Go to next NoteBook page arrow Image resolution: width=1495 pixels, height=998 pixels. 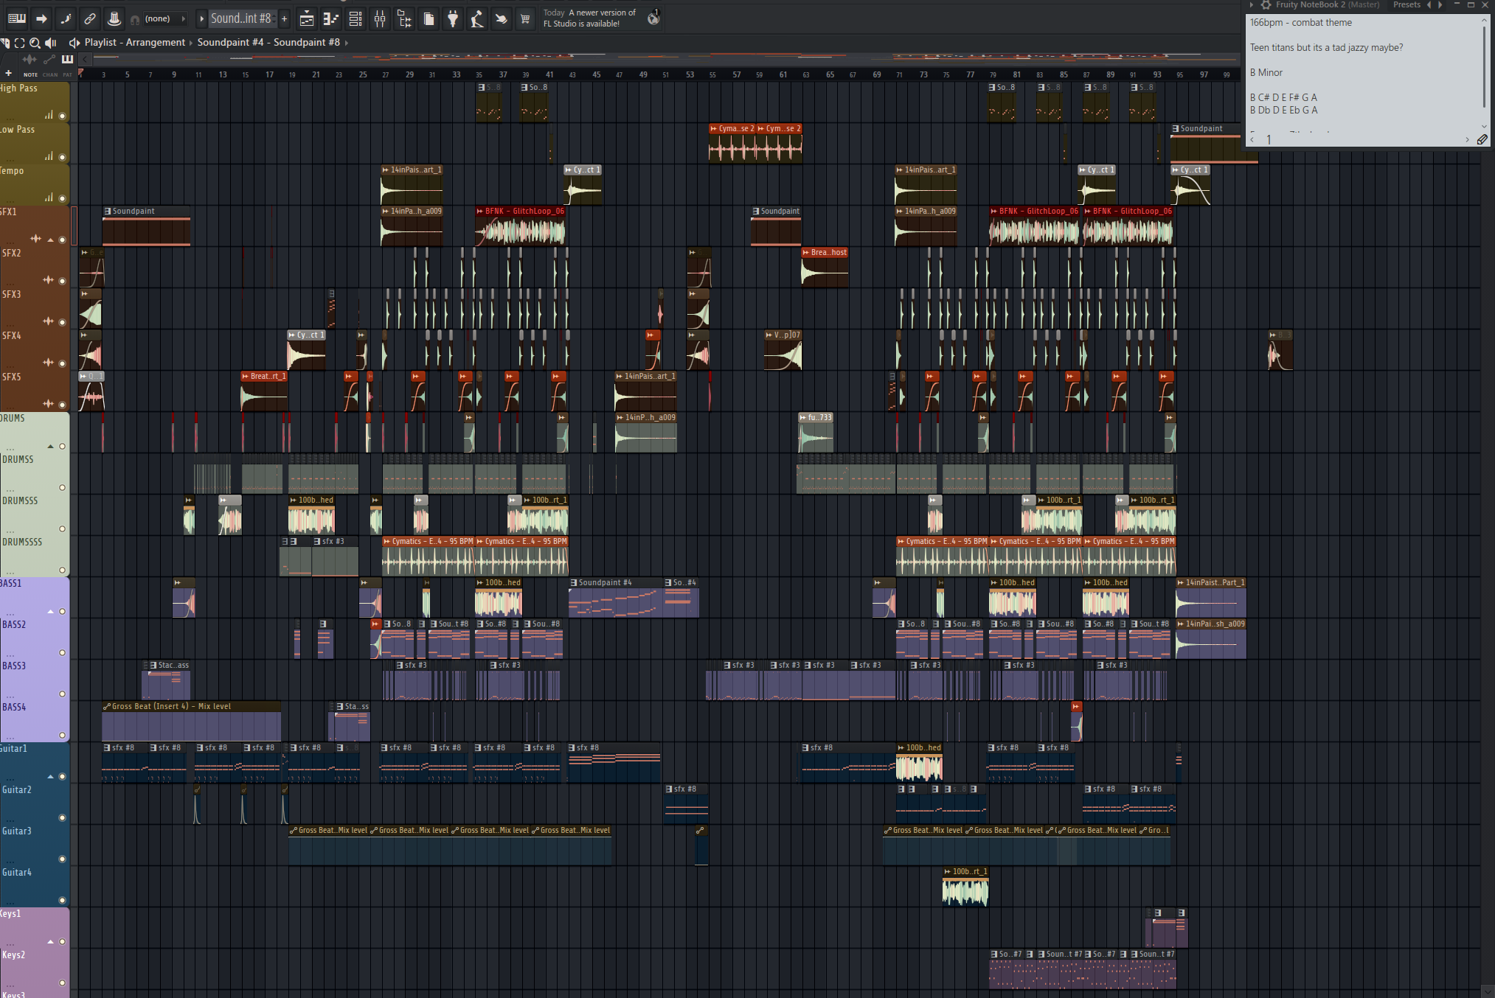pyautogui.click(x=1467, y=139)
